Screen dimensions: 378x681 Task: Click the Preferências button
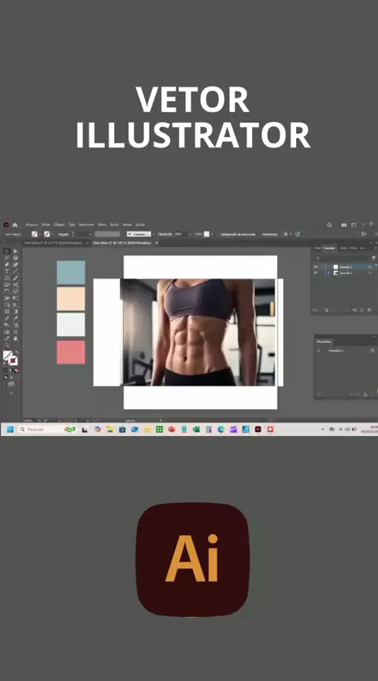coord(270,234)
